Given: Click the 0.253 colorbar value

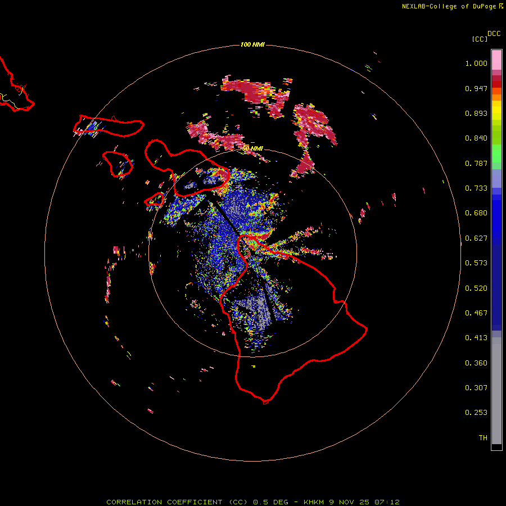Looking at the screenshot, I should [476, 413].
